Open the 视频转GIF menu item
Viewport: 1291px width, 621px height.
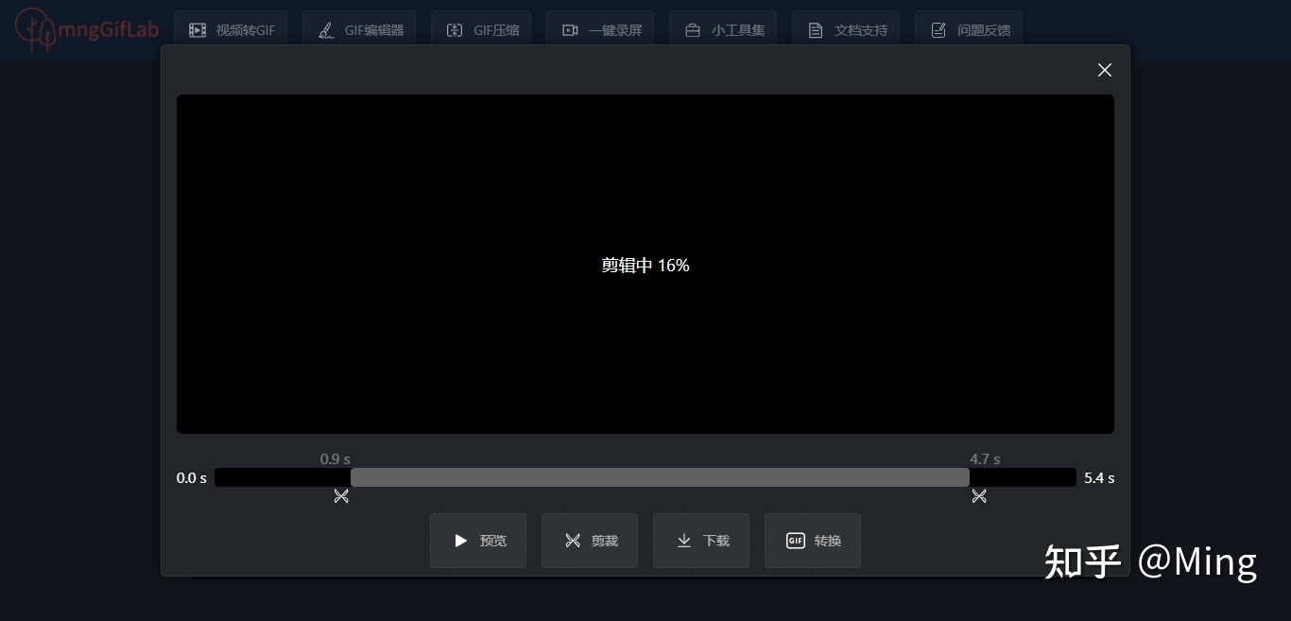coord(231,30)
